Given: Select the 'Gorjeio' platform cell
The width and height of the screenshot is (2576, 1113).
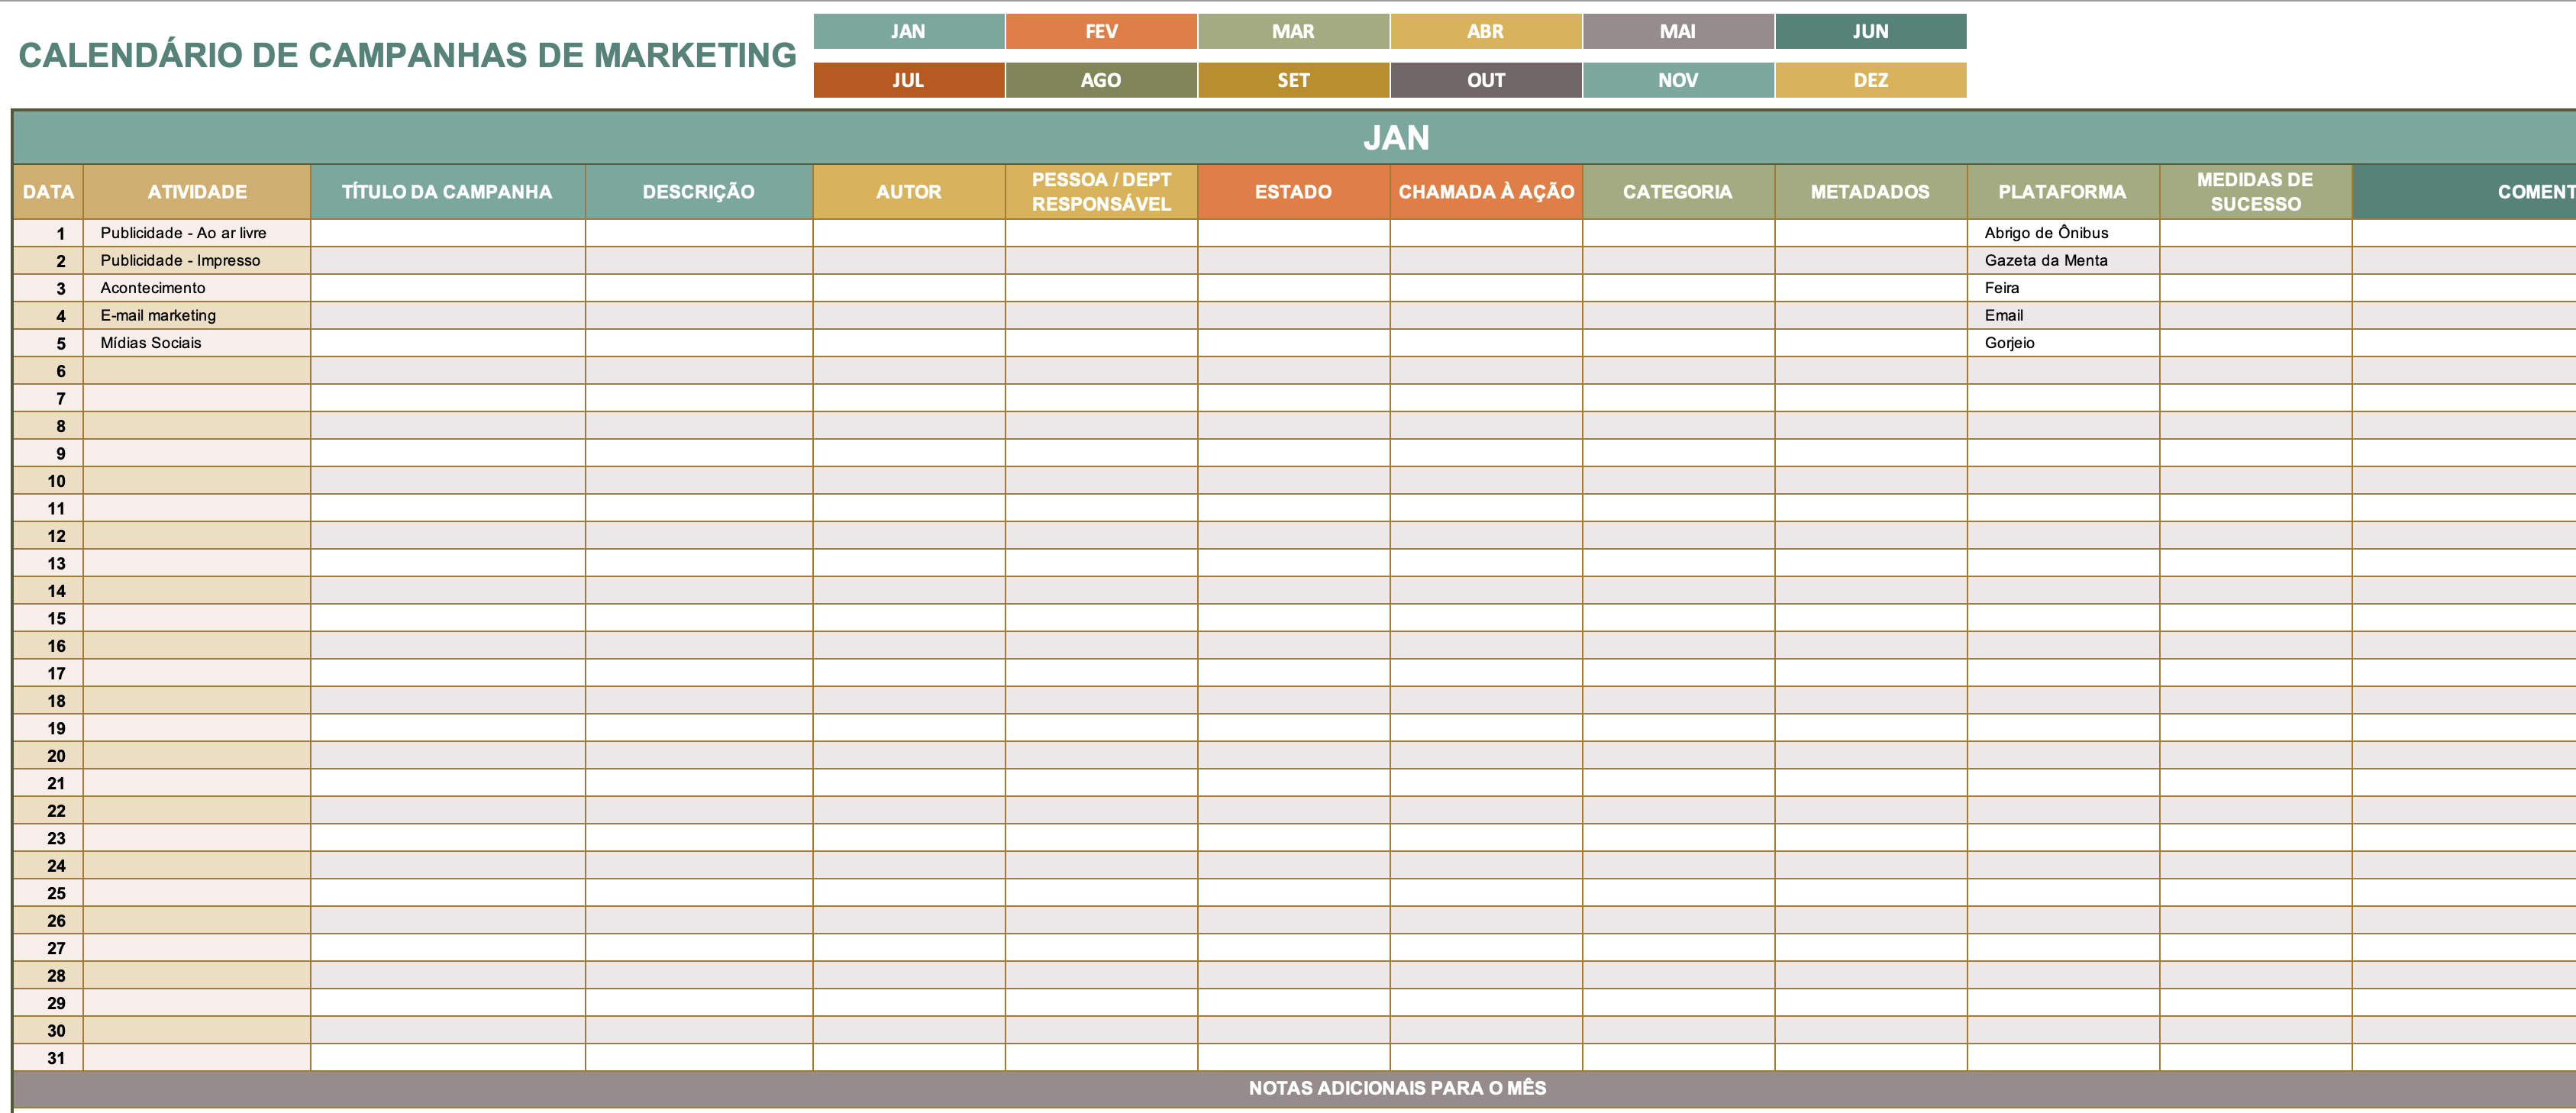Looking at the screenshot, I should click(x=2063, y=343).
